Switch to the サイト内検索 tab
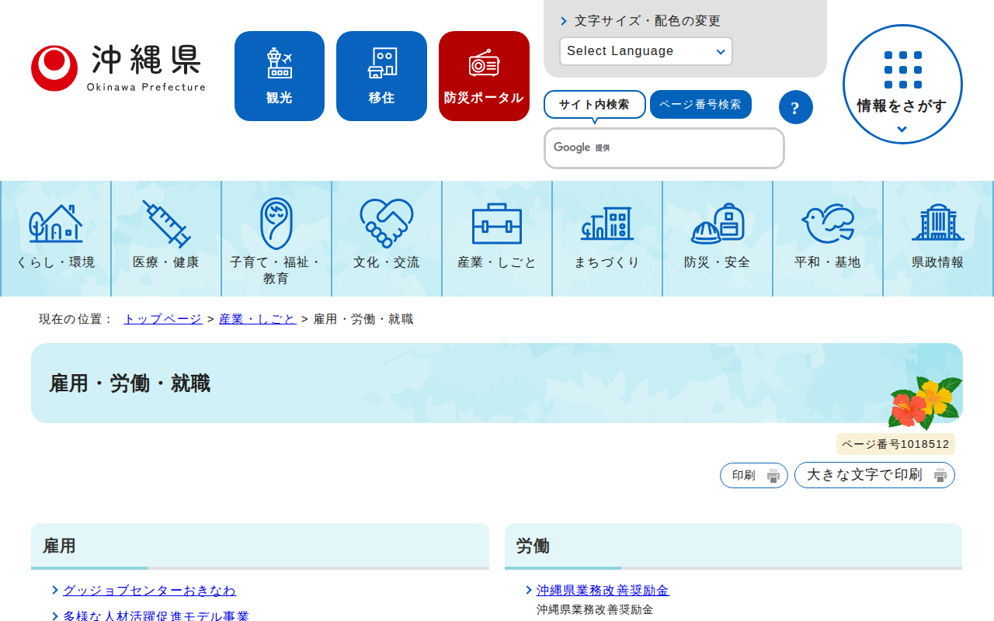994x621 pixels. tap(594, 104)
